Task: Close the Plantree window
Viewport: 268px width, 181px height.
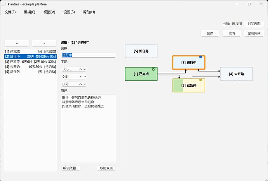Action: pos(261,4)
